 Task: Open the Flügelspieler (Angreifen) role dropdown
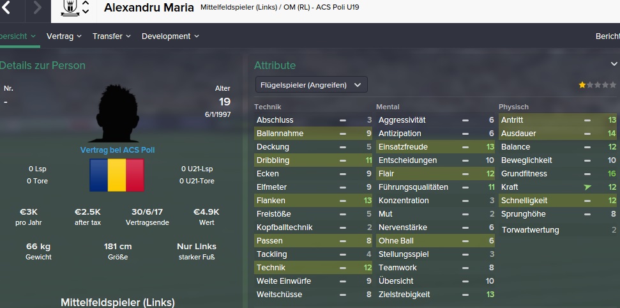[x=310, y=84]
